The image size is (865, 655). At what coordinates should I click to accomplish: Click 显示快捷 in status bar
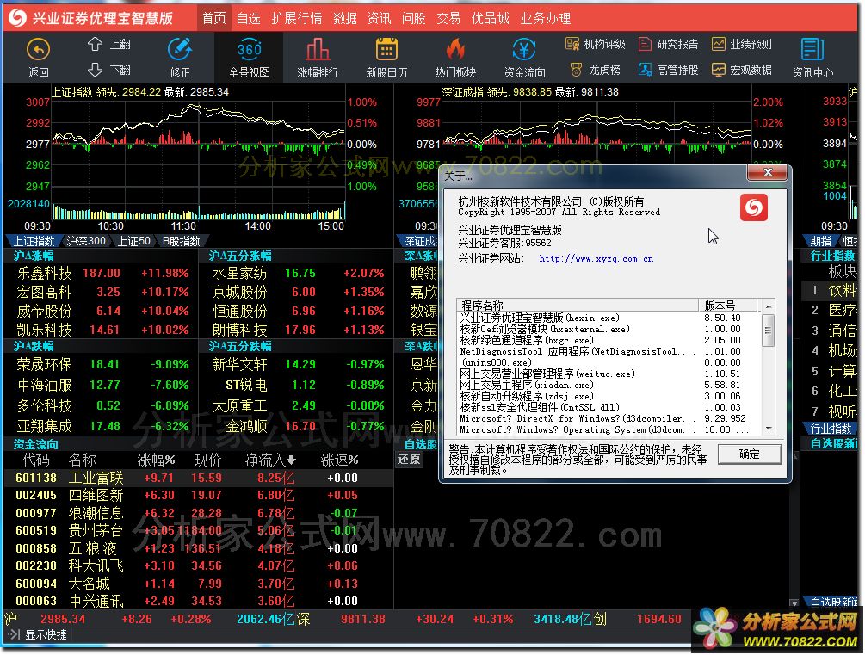[46, 634]
